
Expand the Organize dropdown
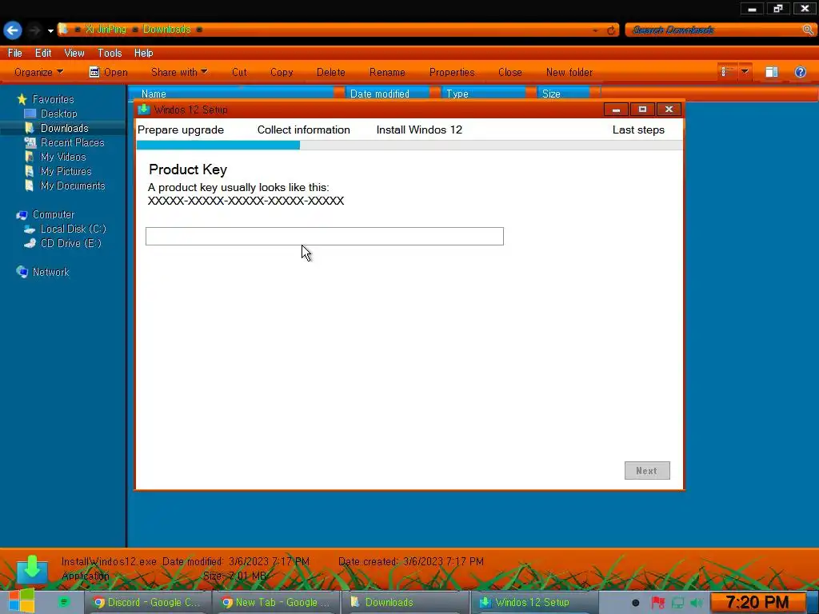pos(38,72)
